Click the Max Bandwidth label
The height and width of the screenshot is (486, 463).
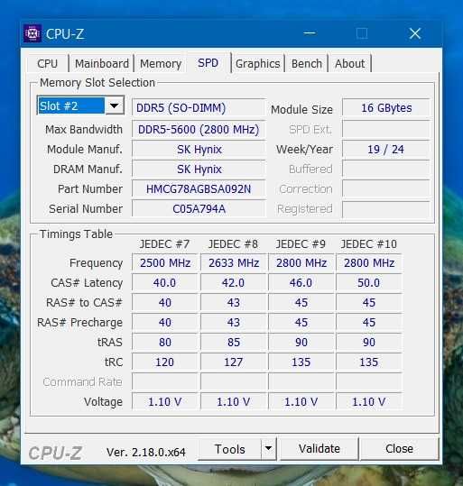84,130
